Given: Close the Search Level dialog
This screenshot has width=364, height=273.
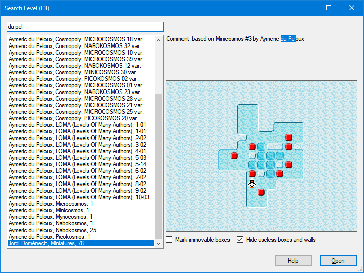Looking at the screenshot, I should pyautogui.click(x=352, y=8).
